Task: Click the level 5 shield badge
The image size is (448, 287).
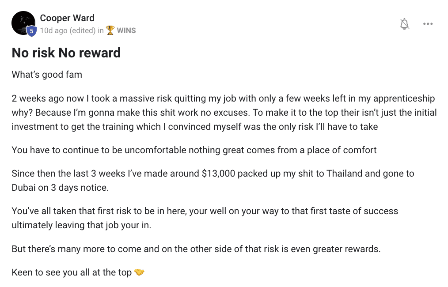Action: (x=32, y=31)
